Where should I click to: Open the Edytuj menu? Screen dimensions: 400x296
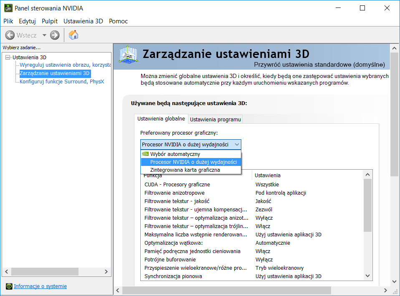27,21
